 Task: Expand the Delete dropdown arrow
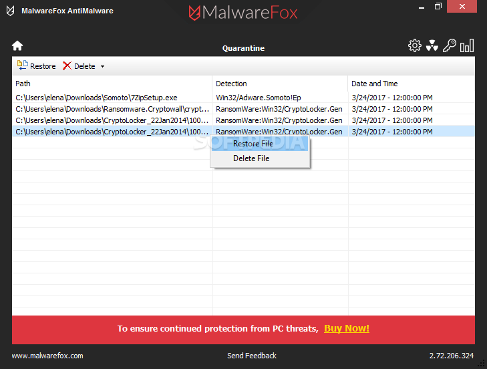point(102,66)
